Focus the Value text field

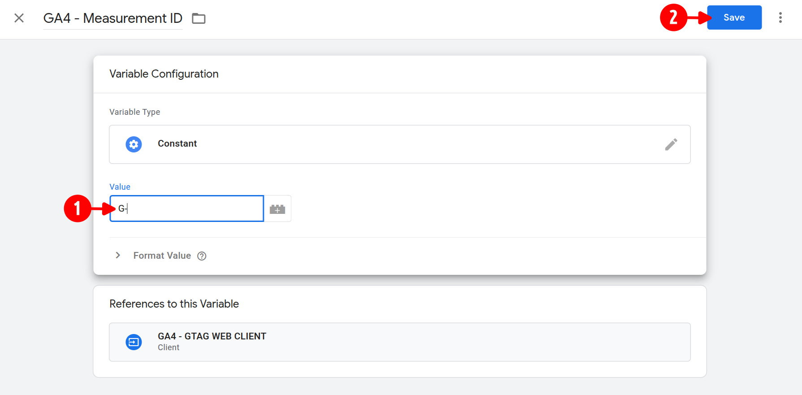(x=193, y=208)
